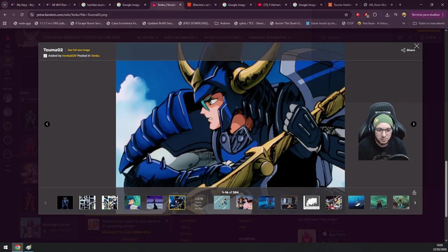Image resolution: width=448 pixels, height=252 pixels.
Task: Open the media control toolbar icon
Action: (395, 15)
